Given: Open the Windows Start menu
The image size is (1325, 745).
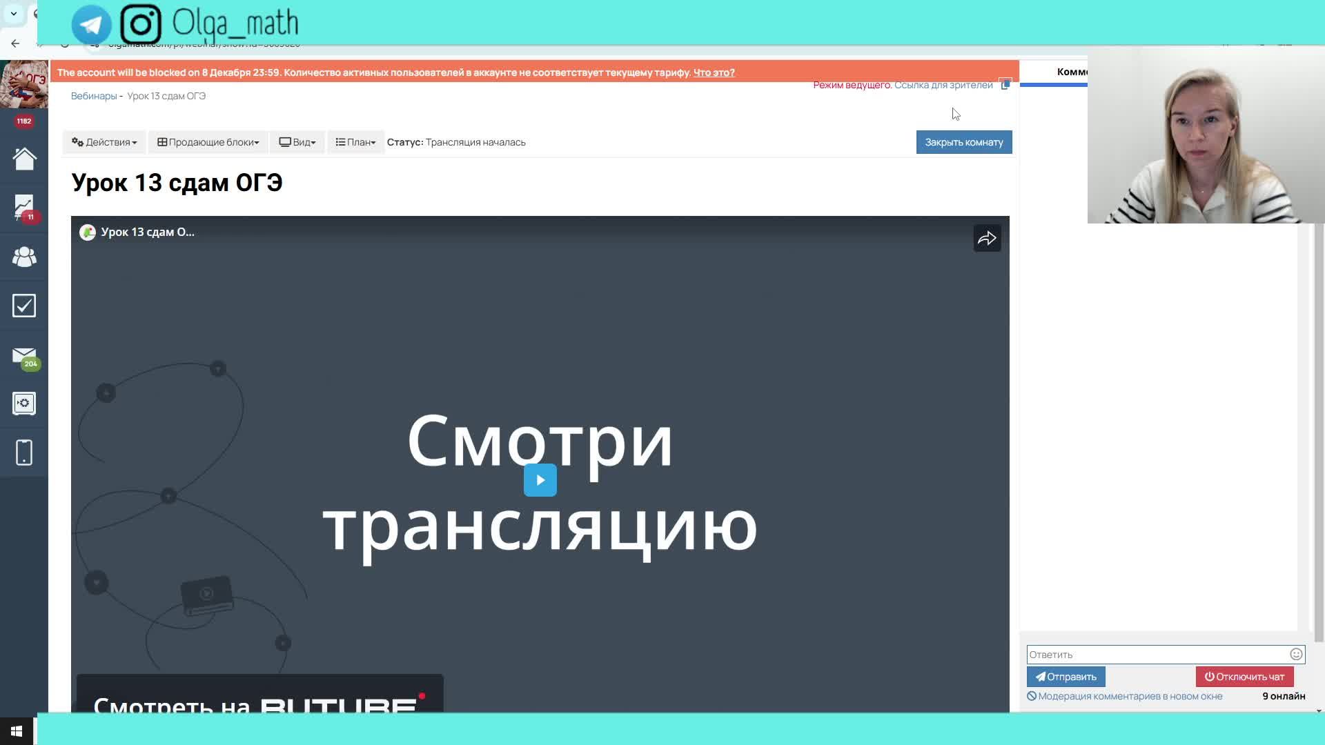Looking at the screenshot, I should click(x=17, y=731).
